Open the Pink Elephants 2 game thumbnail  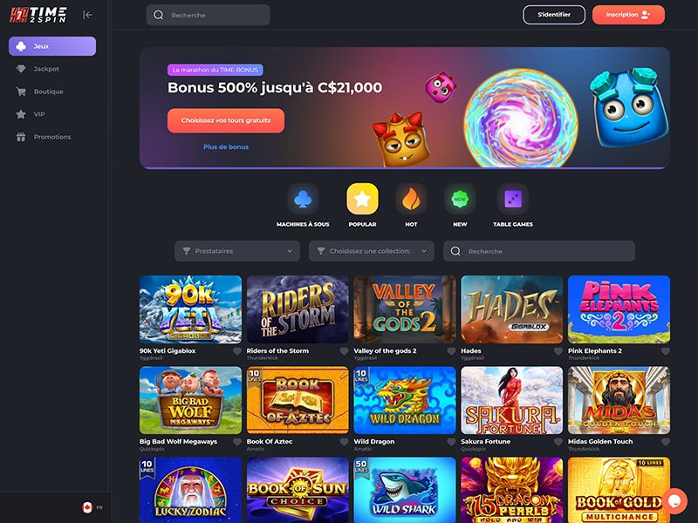(619, 309)
